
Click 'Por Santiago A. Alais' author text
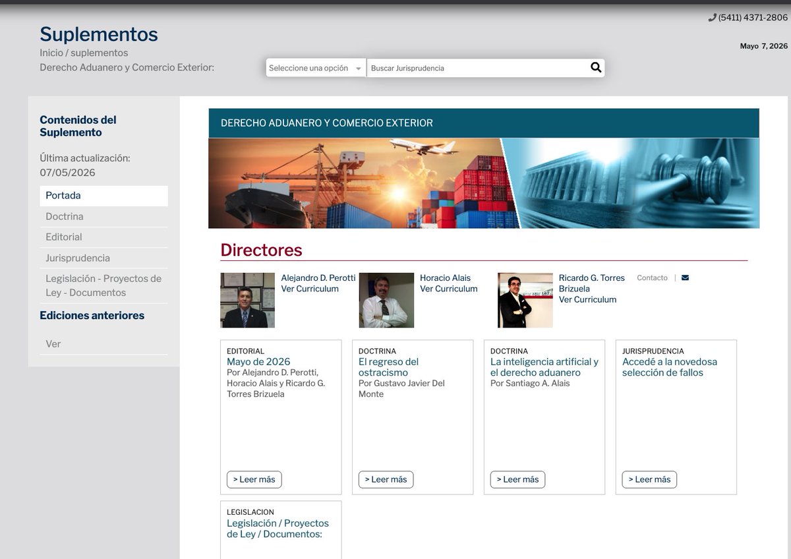[530, 384]
